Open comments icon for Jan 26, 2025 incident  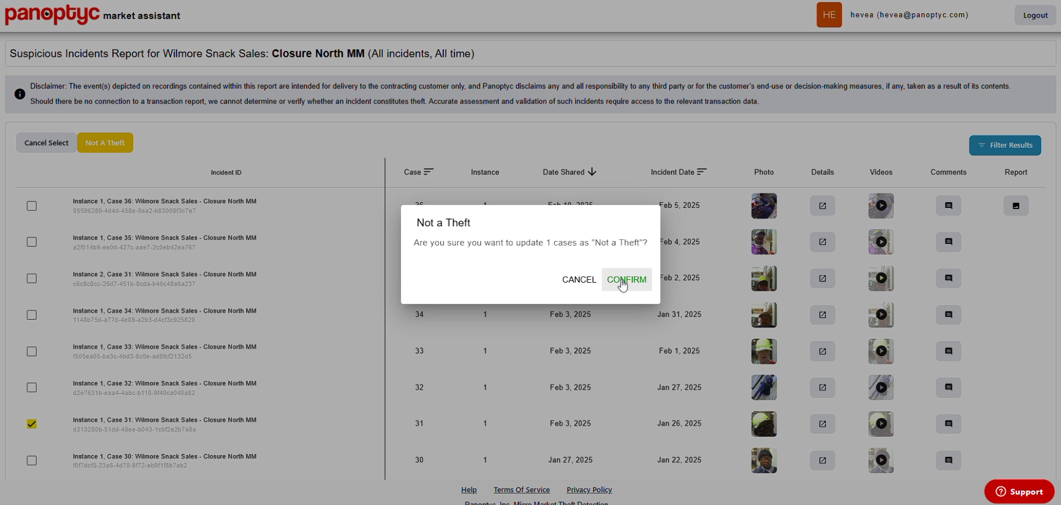click(x=949, y=424)
